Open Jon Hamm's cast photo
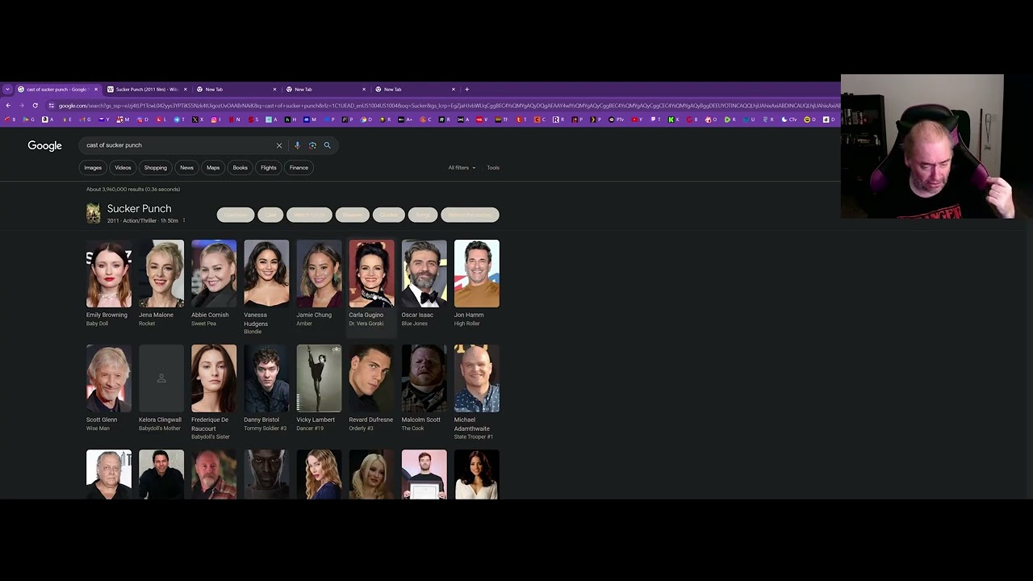Viewport: 1033px width, 581px height. click(477, 274)
